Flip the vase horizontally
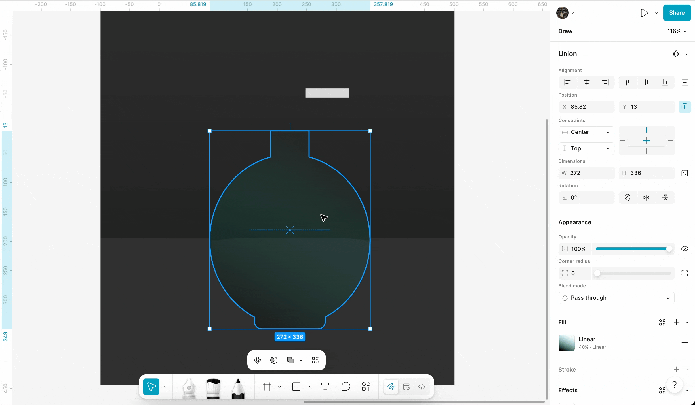Screen dimensions: 695x405 pos(646,197)
